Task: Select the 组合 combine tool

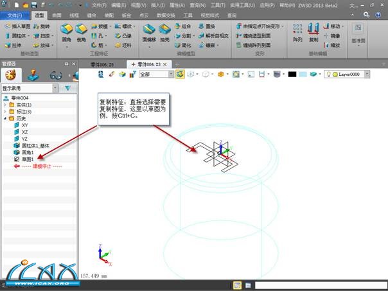Action: (x=183, y=26)
